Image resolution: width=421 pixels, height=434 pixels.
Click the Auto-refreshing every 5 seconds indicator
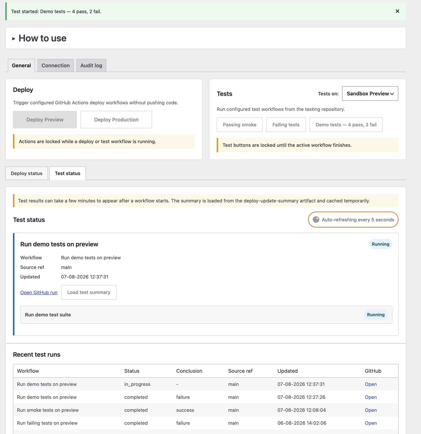[x=353, y=220]
